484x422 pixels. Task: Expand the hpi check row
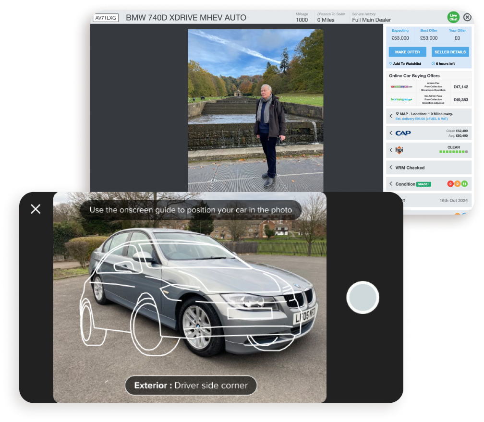tap(429, 150)
